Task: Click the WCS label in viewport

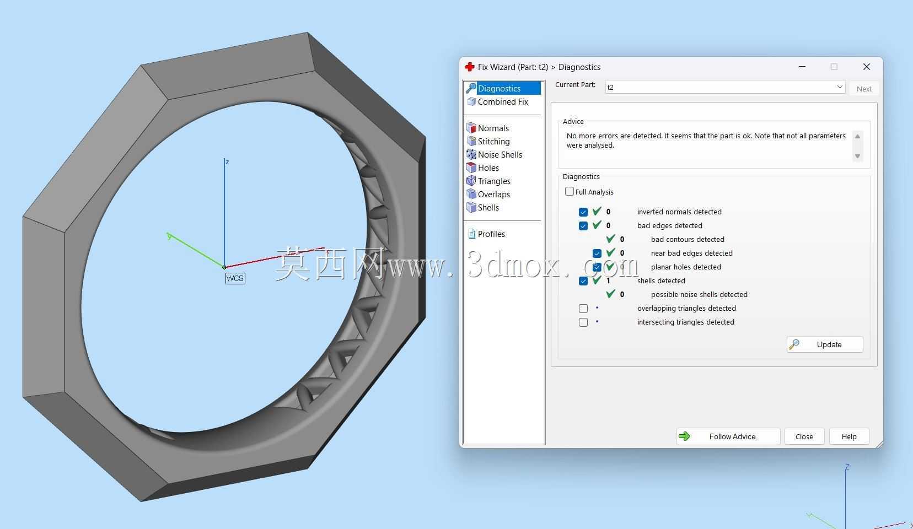Action: click(235, 278)
